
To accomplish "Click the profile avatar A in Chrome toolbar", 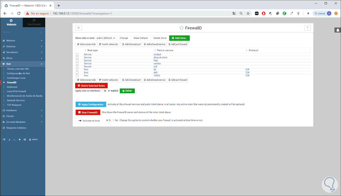I will [x=329, y=13].
